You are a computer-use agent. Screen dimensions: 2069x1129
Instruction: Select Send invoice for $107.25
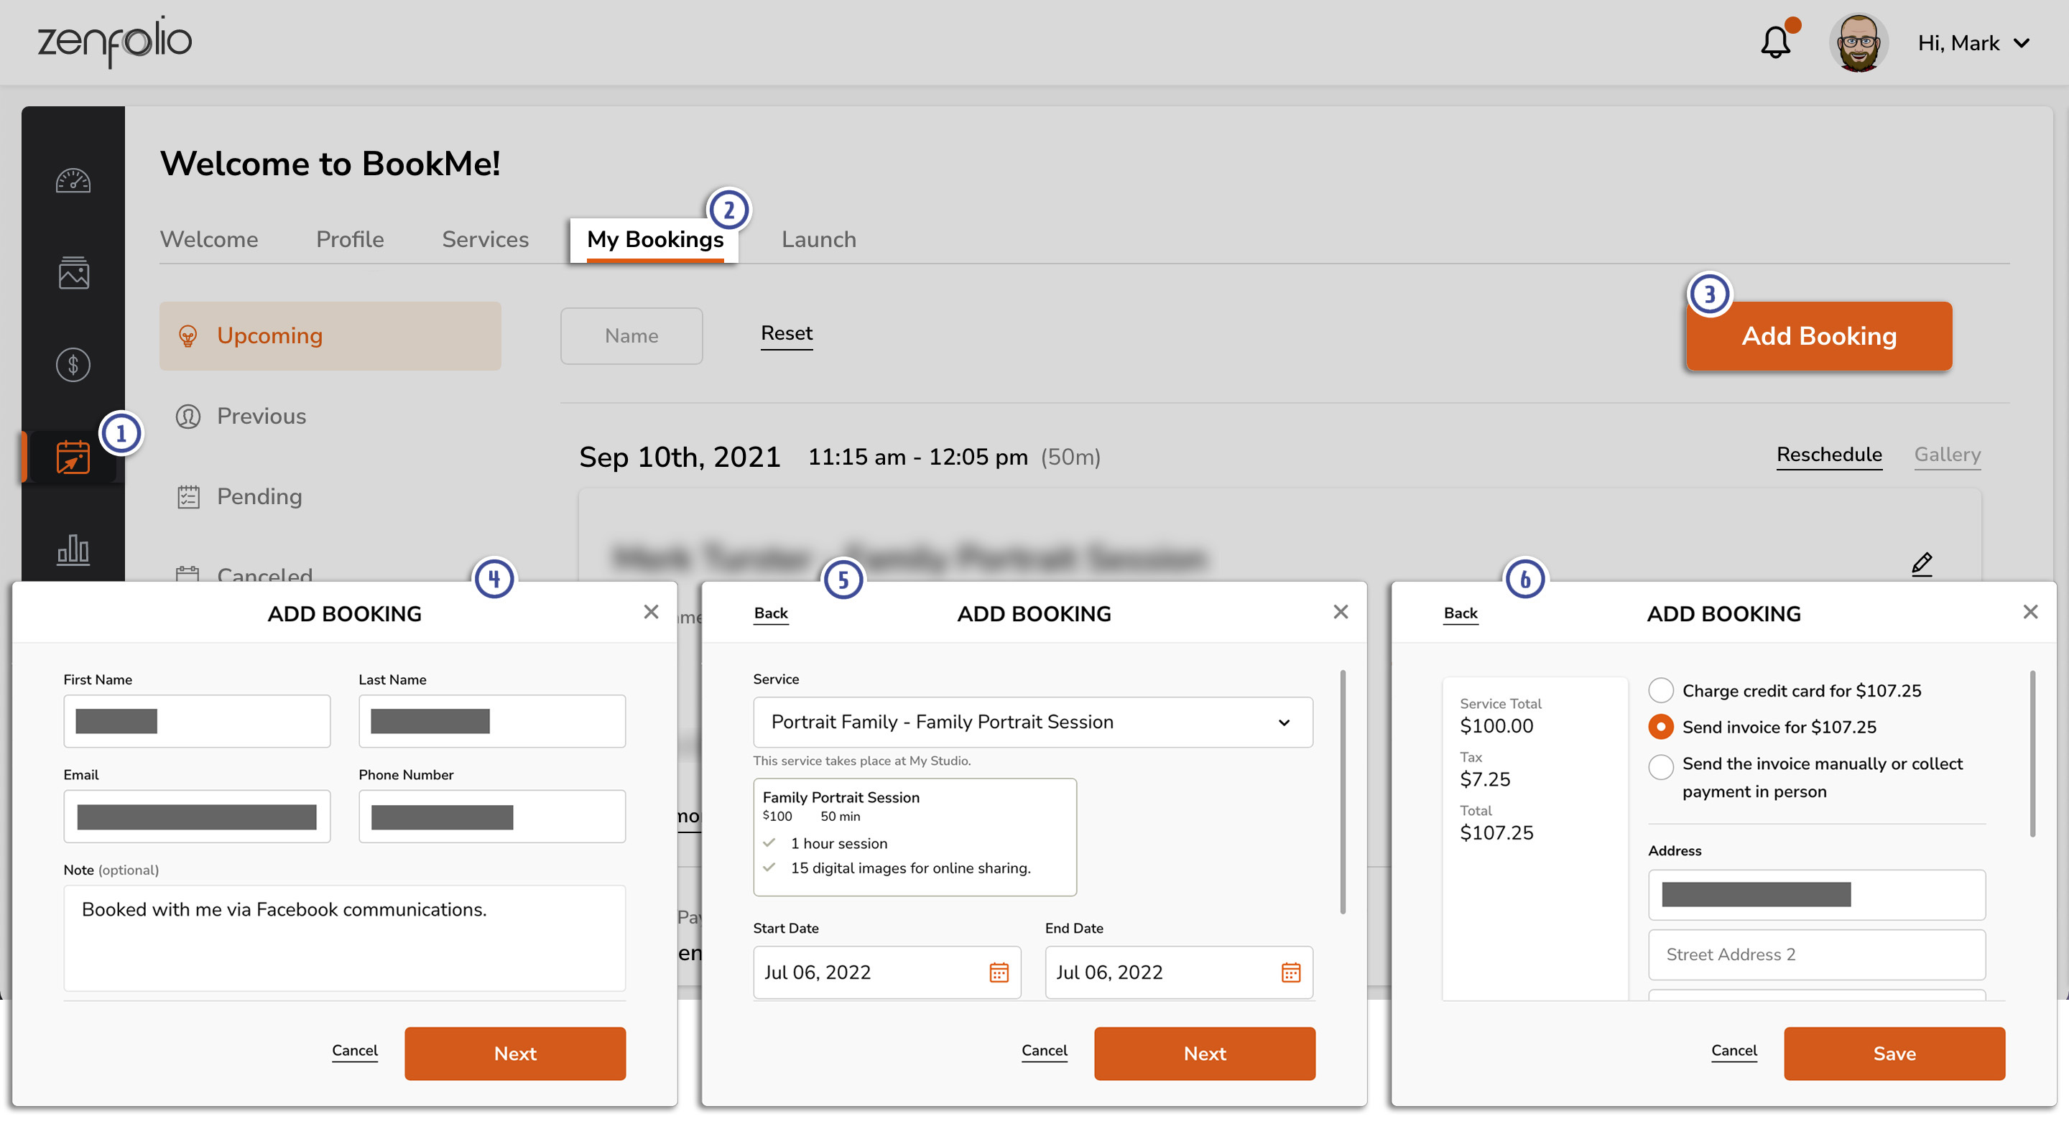tap(1661, 727)
